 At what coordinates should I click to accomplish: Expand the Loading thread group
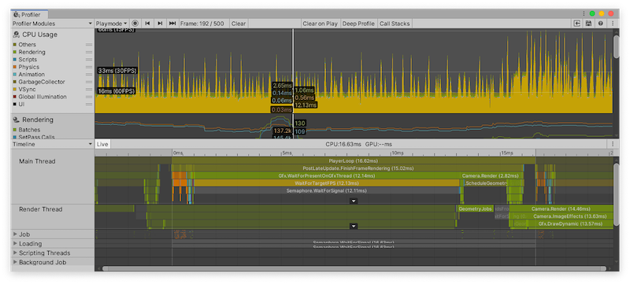point(15,244)
